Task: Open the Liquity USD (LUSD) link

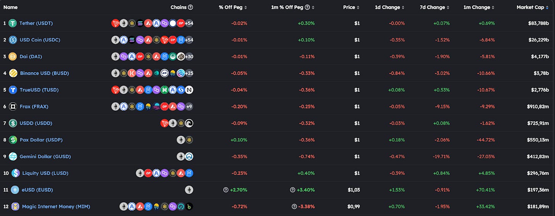Action: click(45, 173)
